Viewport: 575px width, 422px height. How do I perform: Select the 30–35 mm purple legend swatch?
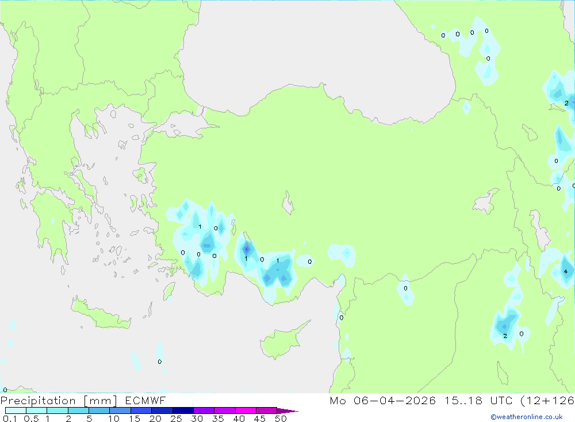click(204, 410)
